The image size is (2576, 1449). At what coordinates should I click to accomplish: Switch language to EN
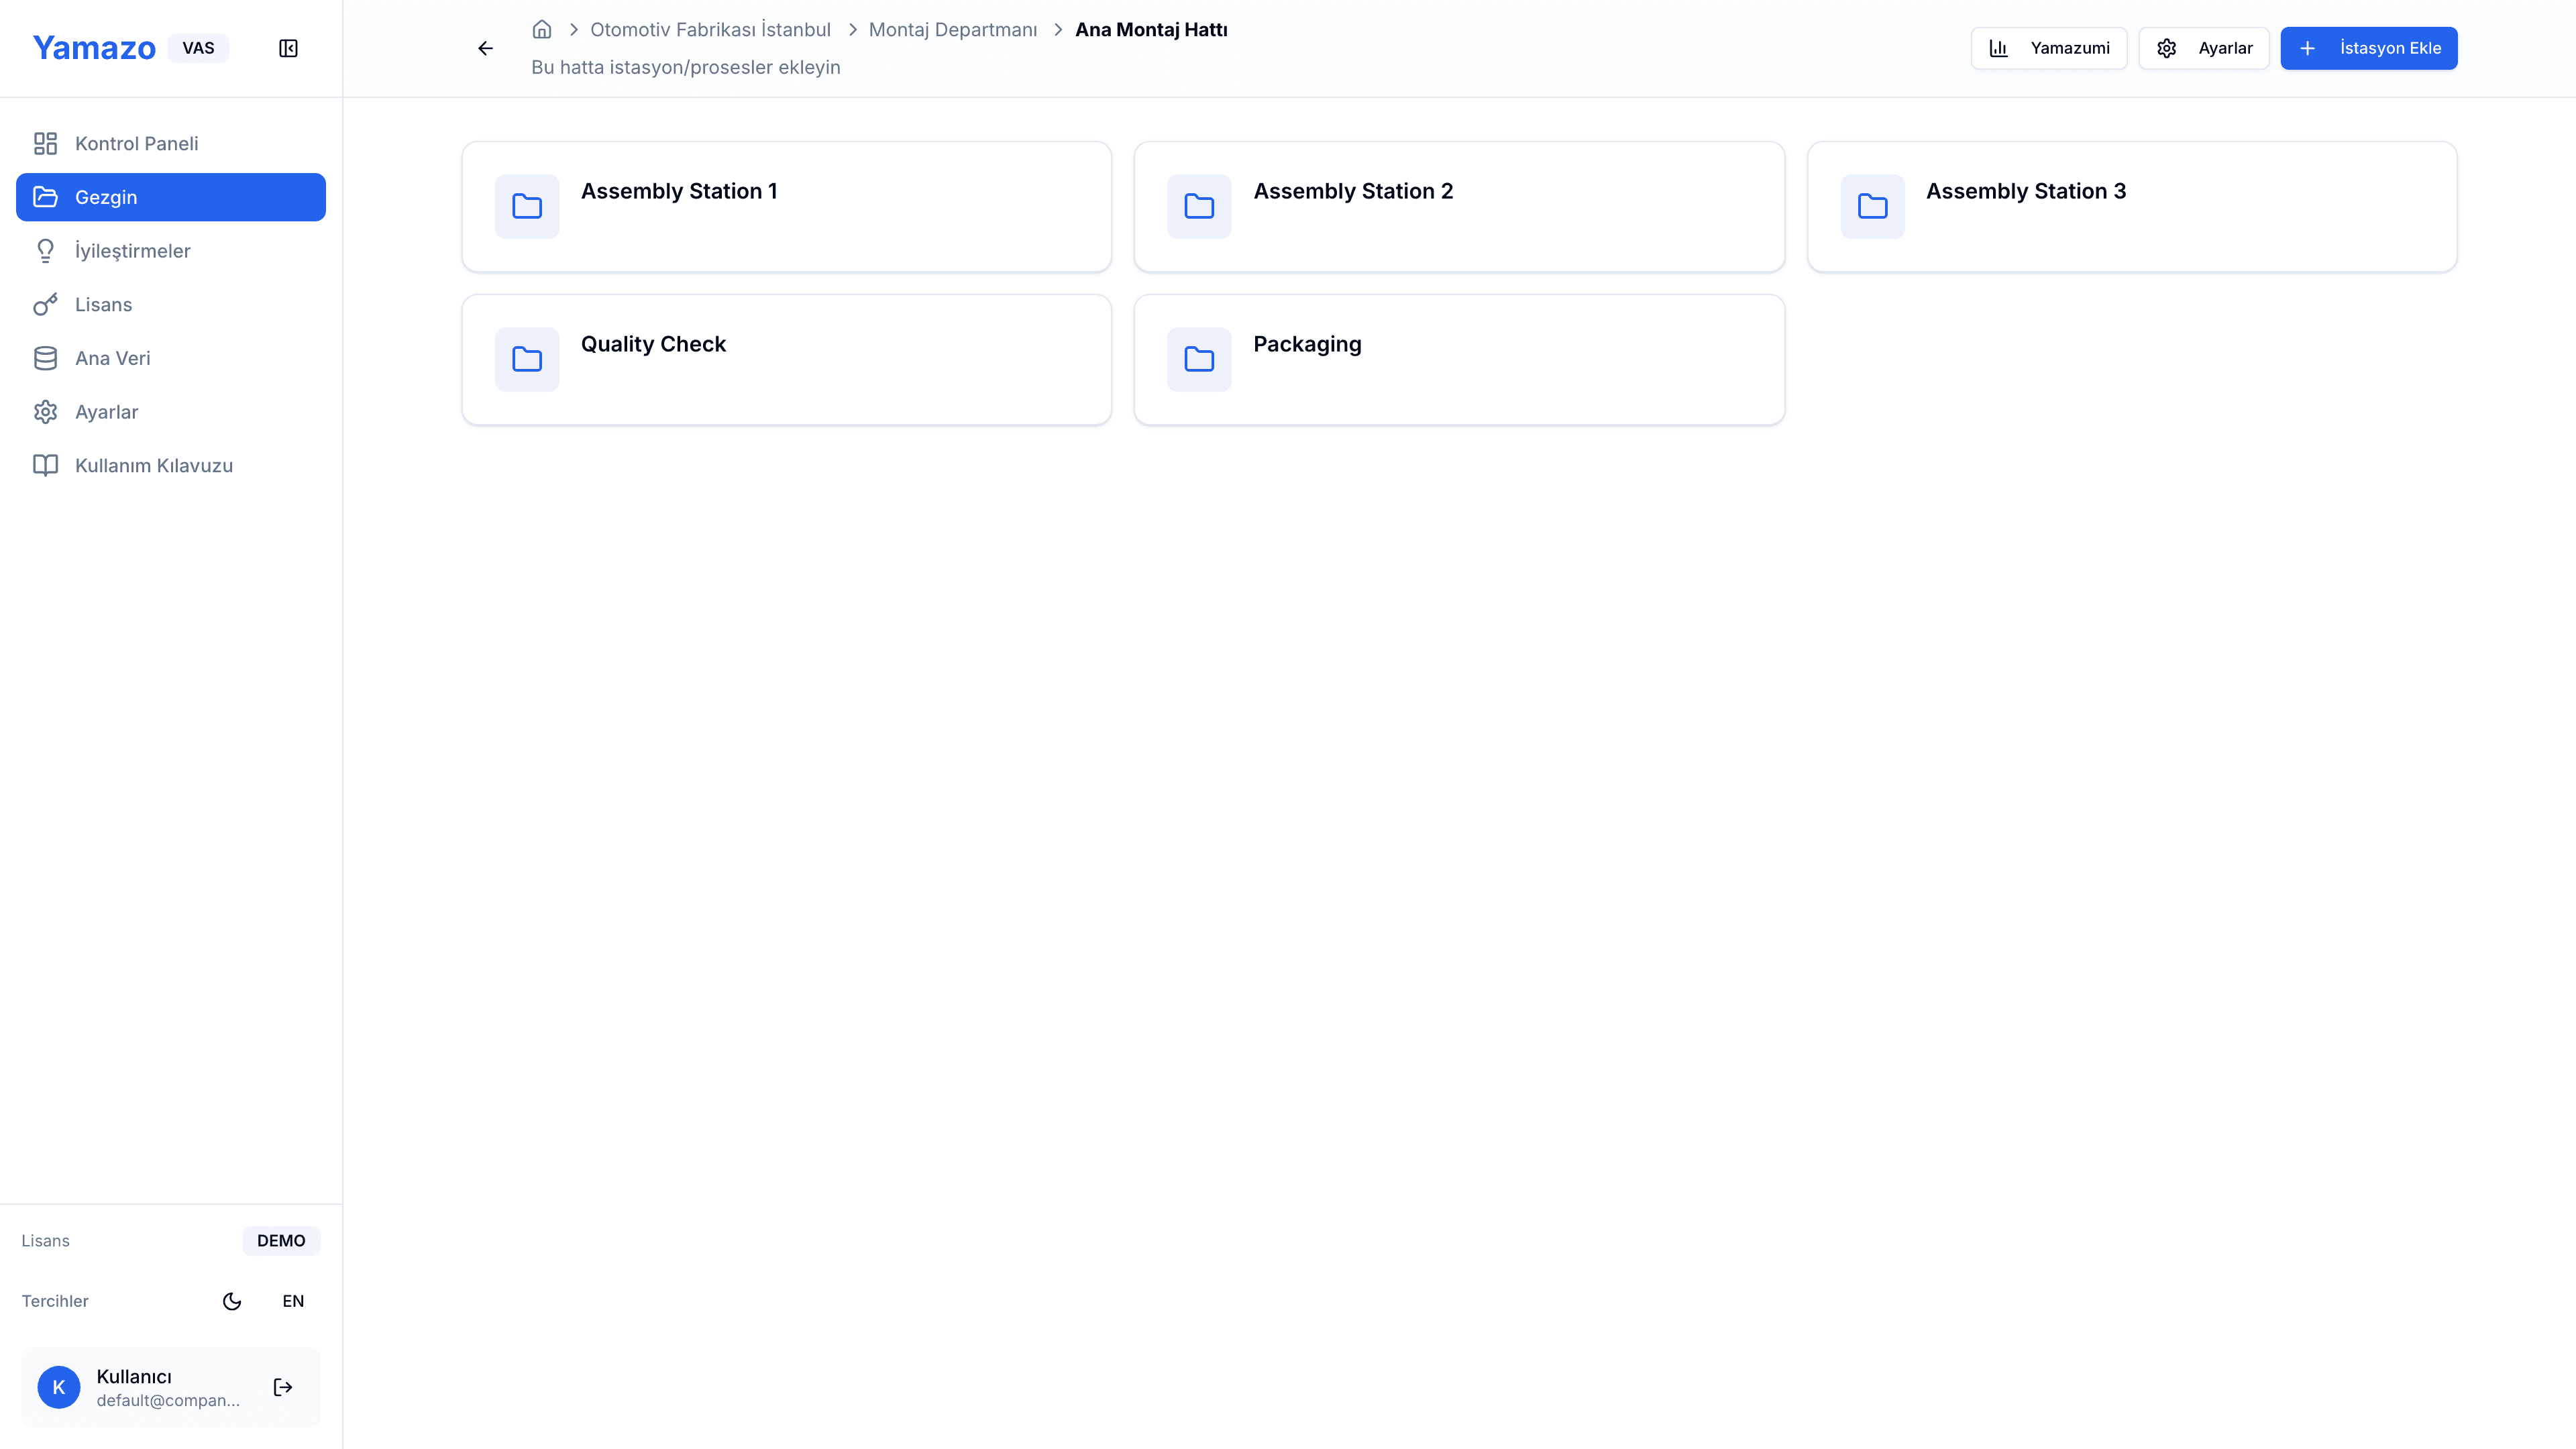(x=293, y=1301)
